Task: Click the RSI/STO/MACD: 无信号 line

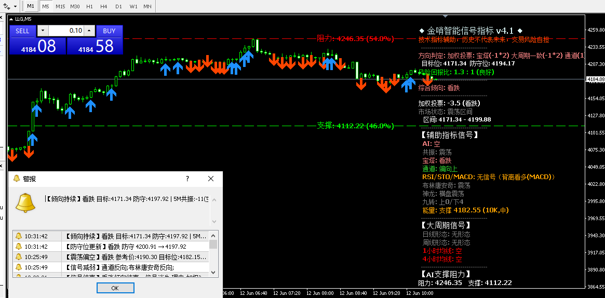Action: click(x=489, y=177)
